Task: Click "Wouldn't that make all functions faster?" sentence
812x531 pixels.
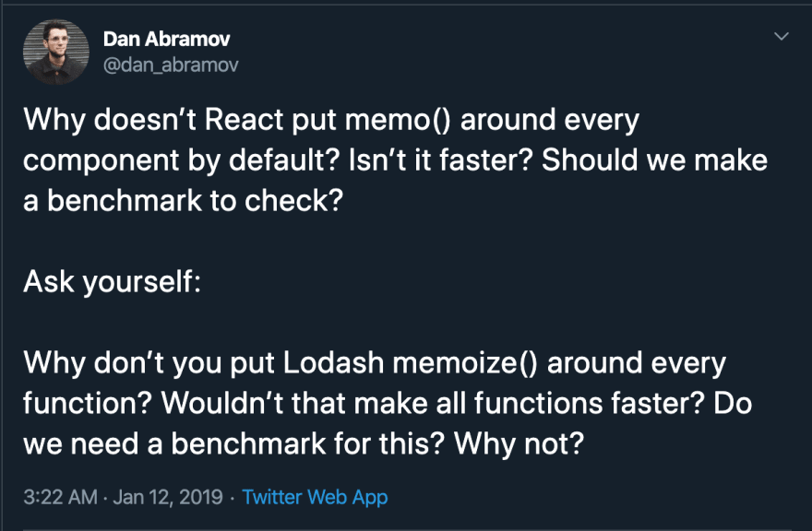Action: coord(433,403)
